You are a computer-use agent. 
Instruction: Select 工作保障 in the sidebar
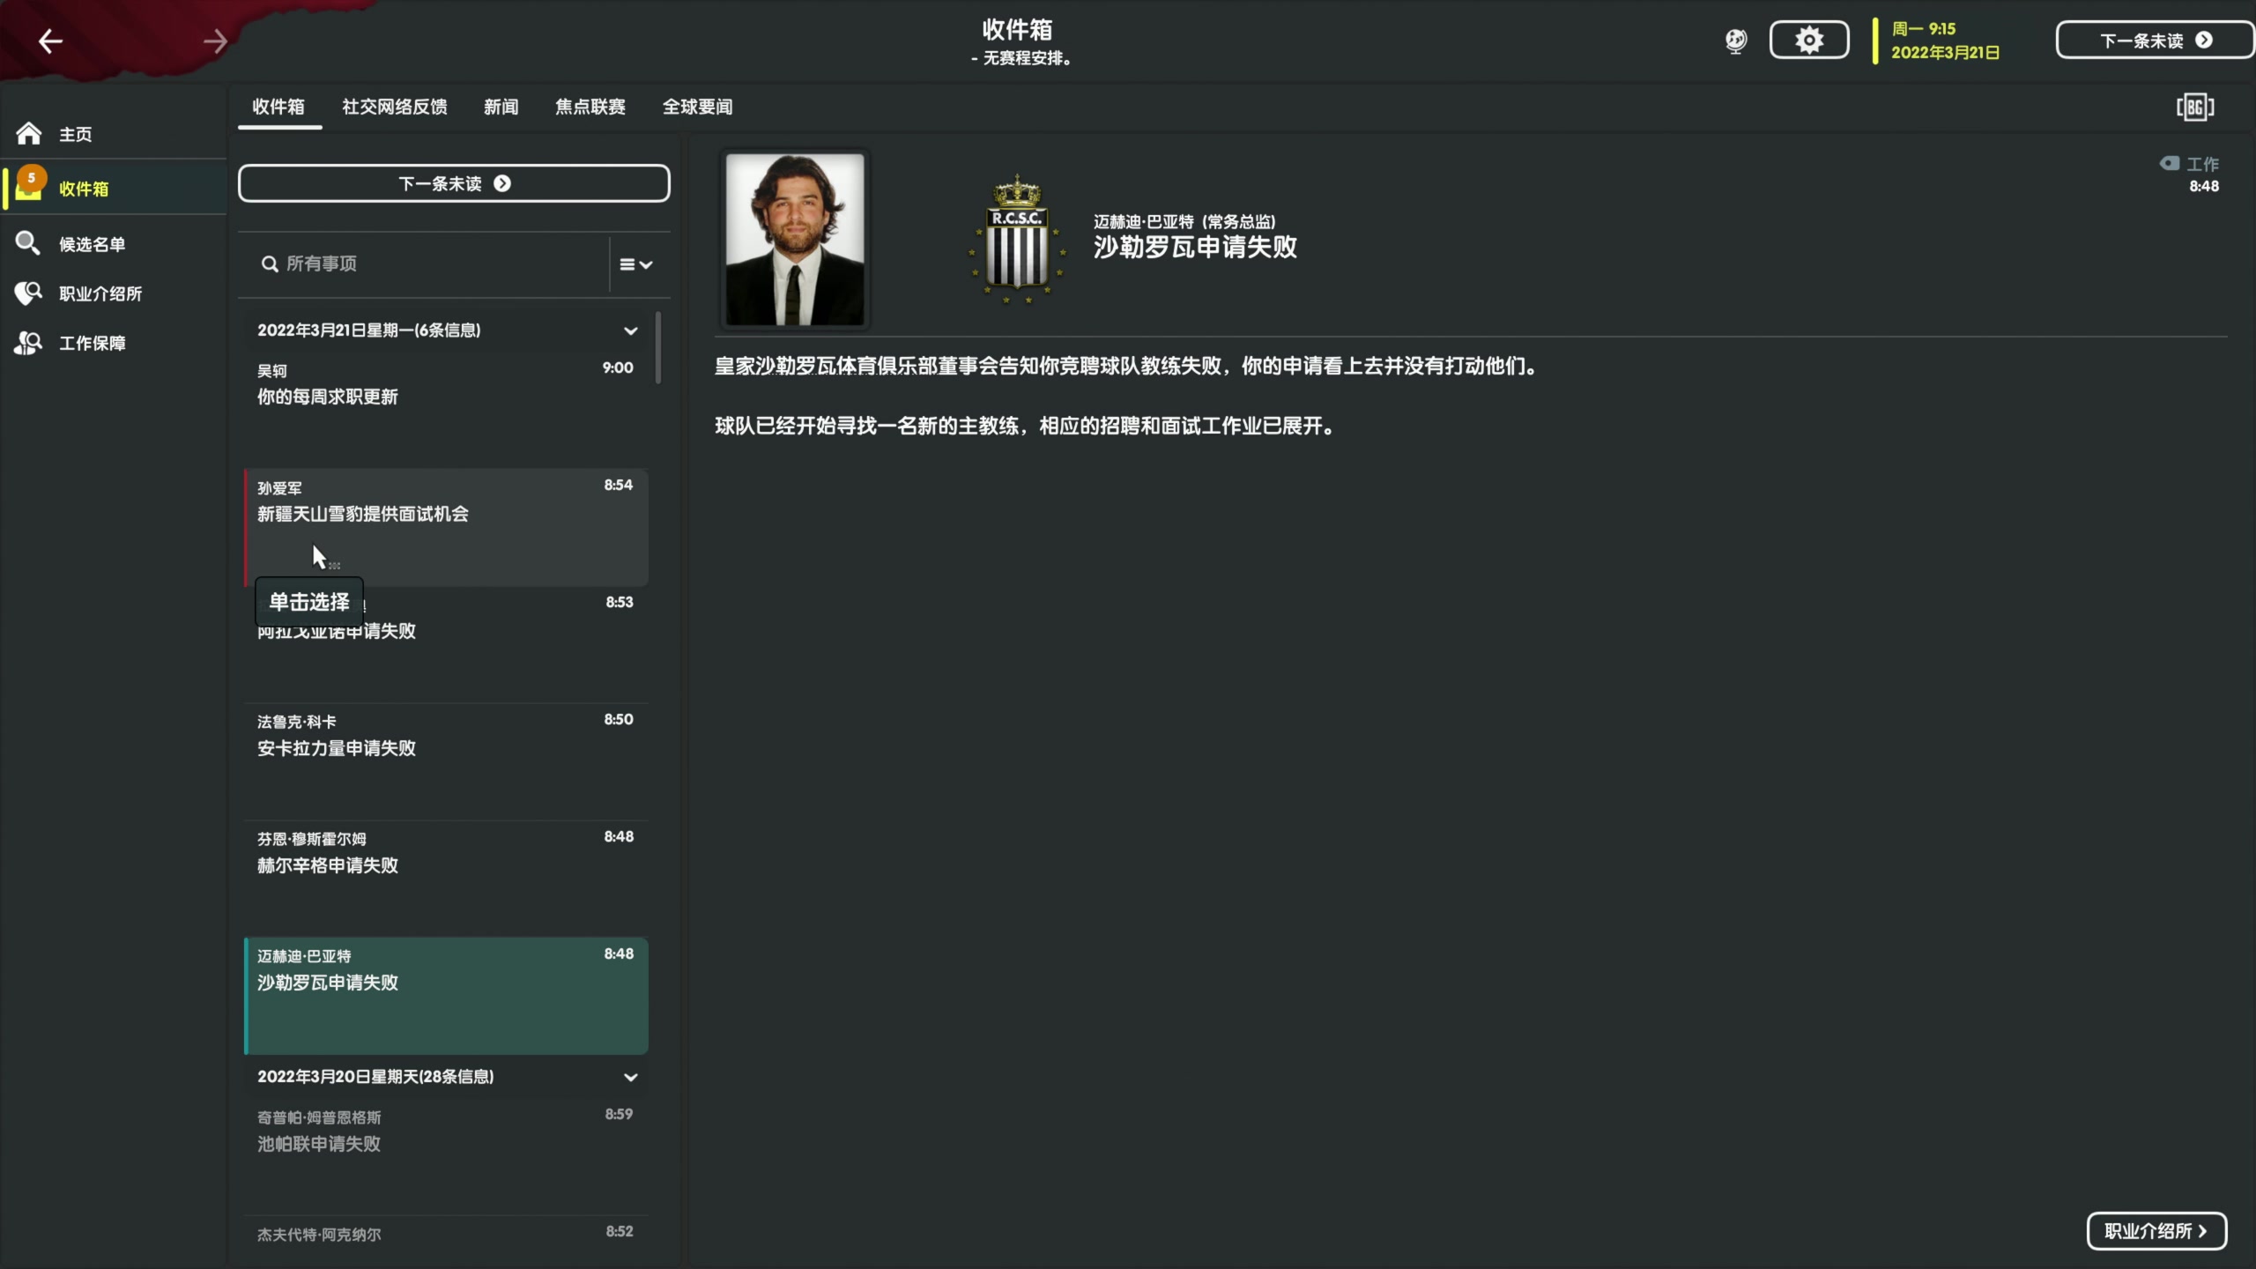[x=113, y=343]
